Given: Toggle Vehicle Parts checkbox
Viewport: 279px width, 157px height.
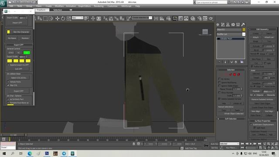Looking at the screenshot, I should click(x=8, y=82).
